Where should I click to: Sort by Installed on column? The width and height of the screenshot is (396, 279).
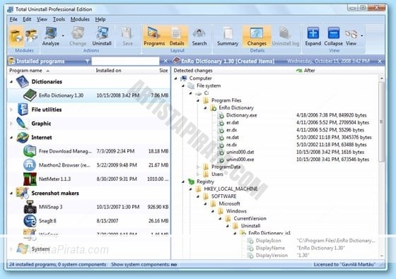tap(120, 71)
